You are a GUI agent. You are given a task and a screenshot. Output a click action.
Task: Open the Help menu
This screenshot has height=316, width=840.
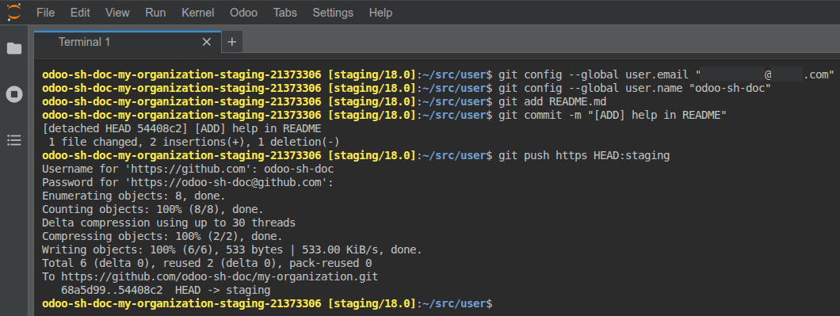click(380, 13)
